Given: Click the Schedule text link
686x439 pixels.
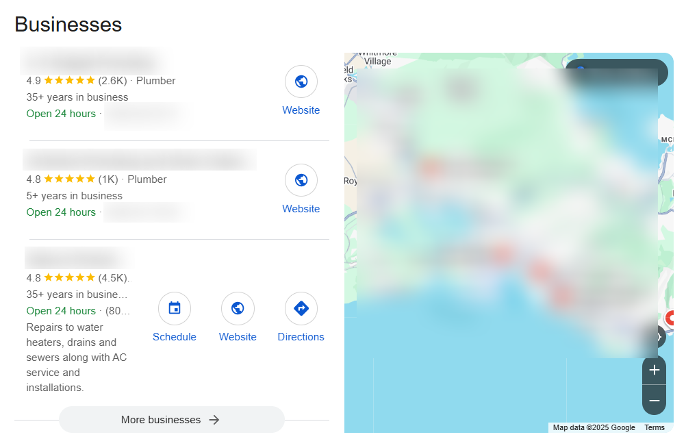Looking at the screenshot, I should pyautogui.click(x=174, y=337).
